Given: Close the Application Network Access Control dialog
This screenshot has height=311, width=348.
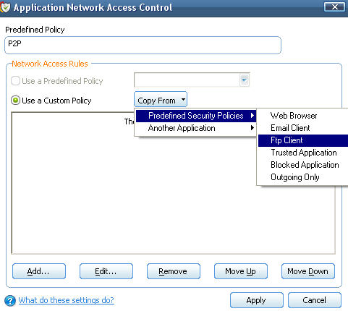Looking at the screenshot, I should pyautogui.click(x=334, y=7).
